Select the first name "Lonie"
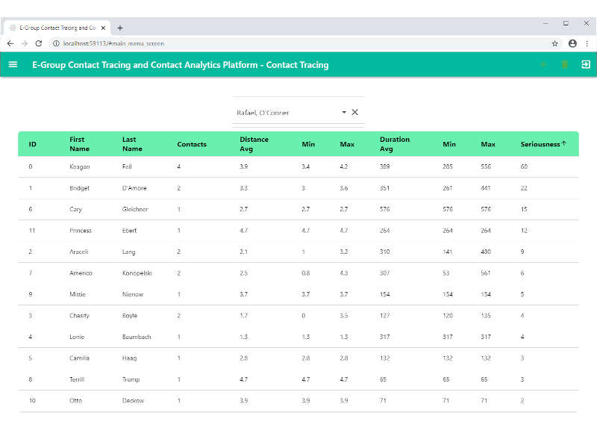Screen dimensions: 597x448 click(77, 337)
